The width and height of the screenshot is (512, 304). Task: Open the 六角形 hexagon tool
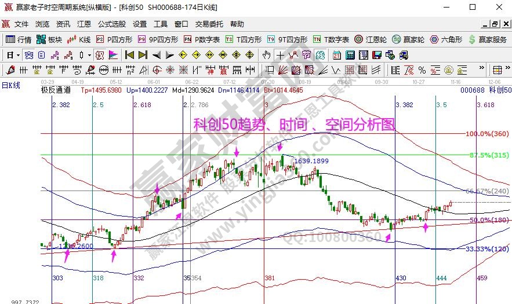tap(446, 40)
